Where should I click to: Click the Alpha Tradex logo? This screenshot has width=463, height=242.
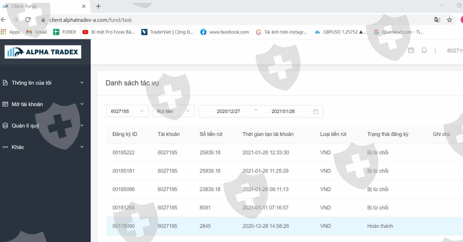[x=43, y=52]
